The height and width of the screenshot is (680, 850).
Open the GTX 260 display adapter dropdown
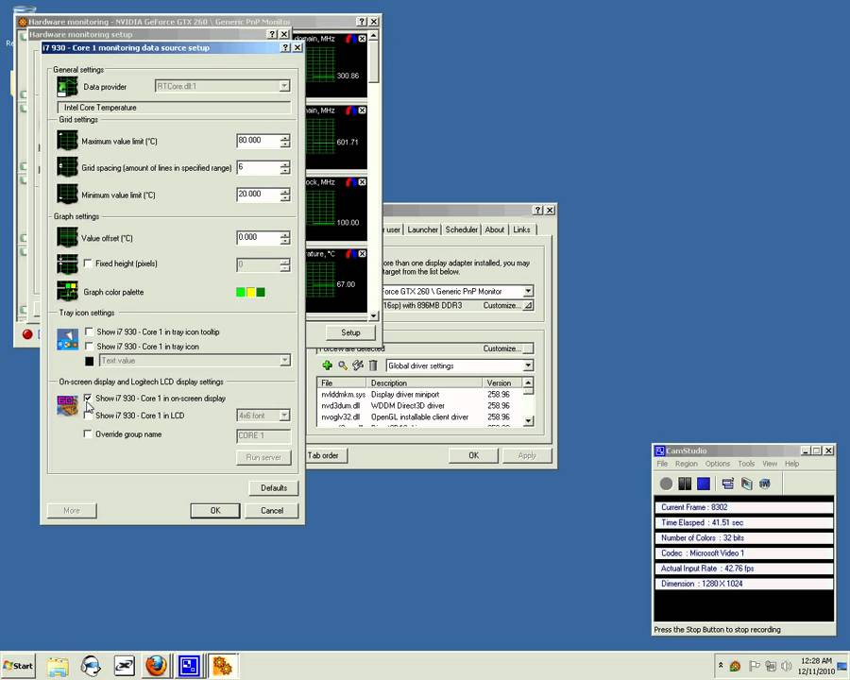pos(527,291)
